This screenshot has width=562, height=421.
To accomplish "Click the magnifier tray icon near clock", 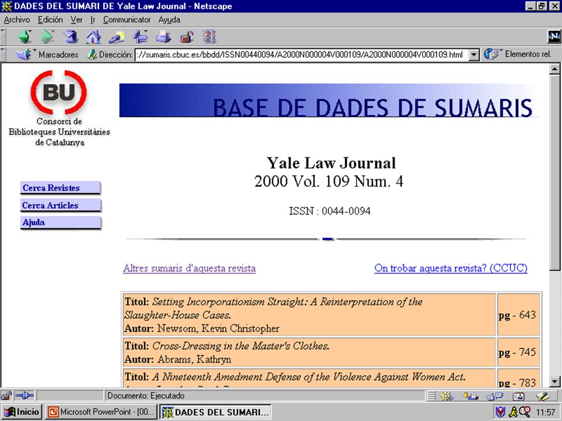I will pos(525,412).
